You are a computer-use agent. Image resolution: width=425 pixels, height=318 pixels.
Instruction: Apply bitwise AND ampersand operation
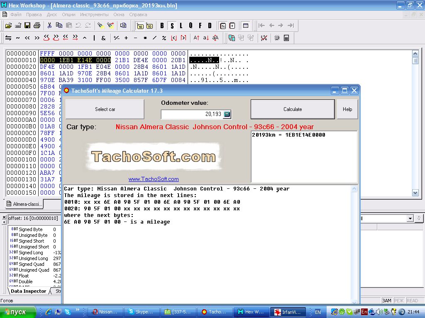(103, 38)
